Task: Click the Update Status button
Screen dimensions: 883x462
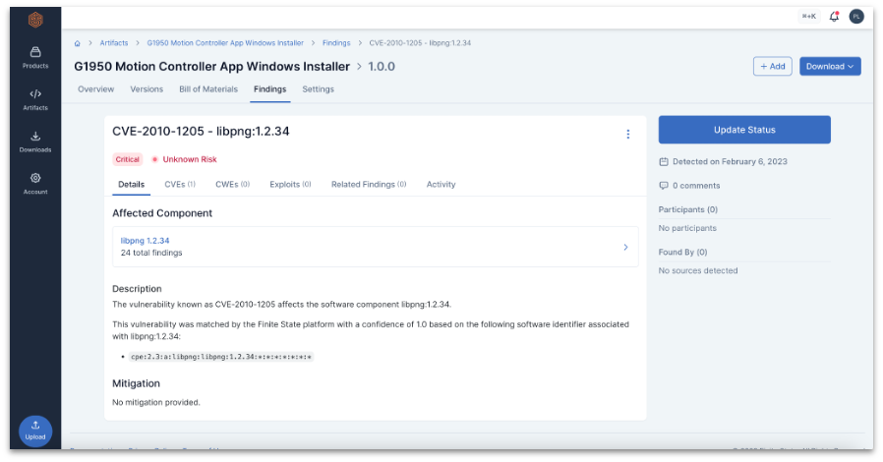Action: (743, 130)
